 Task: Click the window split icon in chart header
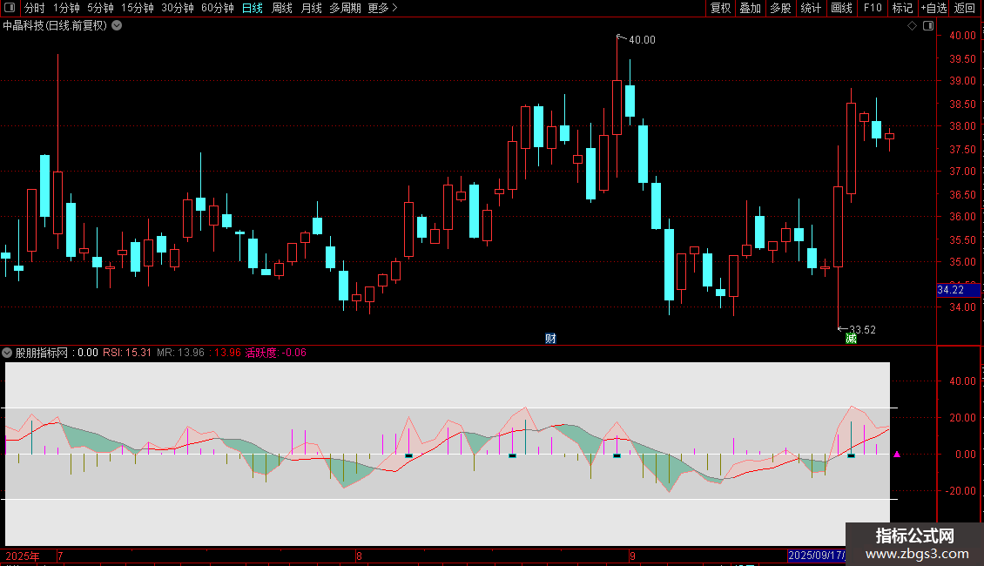point(928,26)
